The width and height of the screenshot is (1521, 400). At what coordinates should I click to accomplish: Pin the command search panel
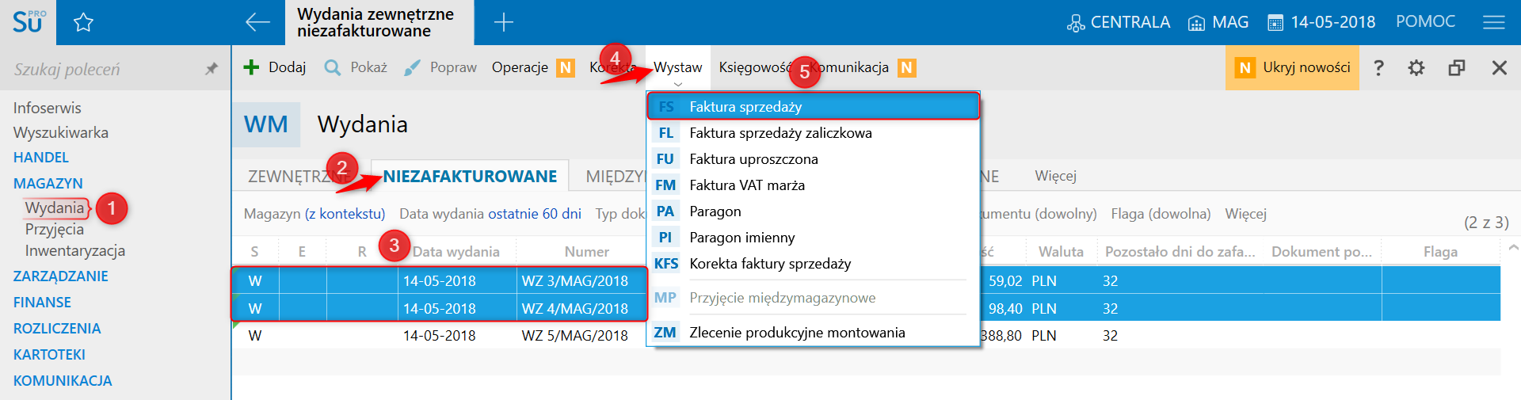click(x=212, y=69)
